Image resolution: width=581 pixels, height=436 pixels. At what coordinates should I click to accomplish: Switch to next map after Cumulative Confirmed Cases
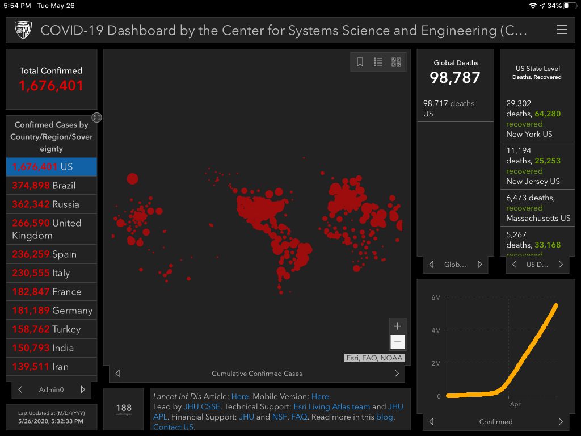397,374
